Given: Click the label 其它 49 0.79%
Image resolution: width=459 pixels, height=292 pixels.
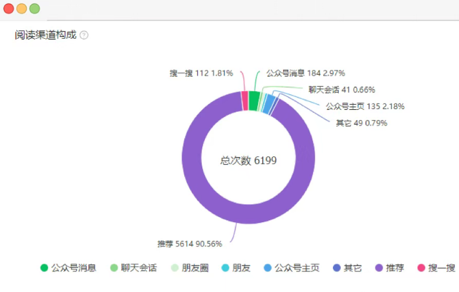Looking at the screenshot, I should point(361,123).
